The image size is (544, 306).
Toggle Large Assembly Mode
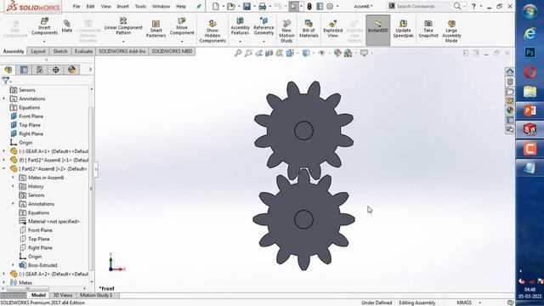coord(451,31)
